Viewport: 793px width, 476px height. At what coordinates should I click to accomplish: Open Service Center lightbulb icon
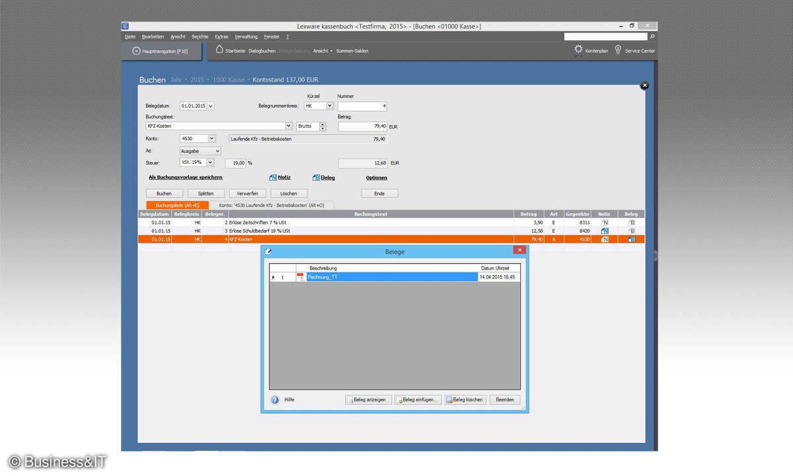click(x=618, y=50)
